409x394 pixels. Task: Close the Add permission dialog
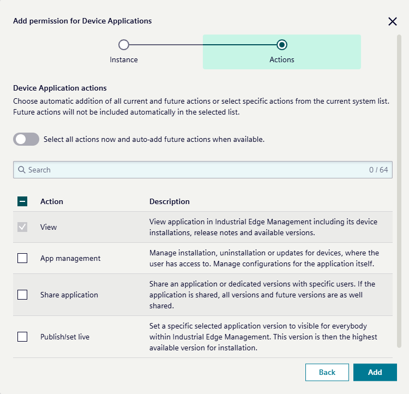(393, 21)
